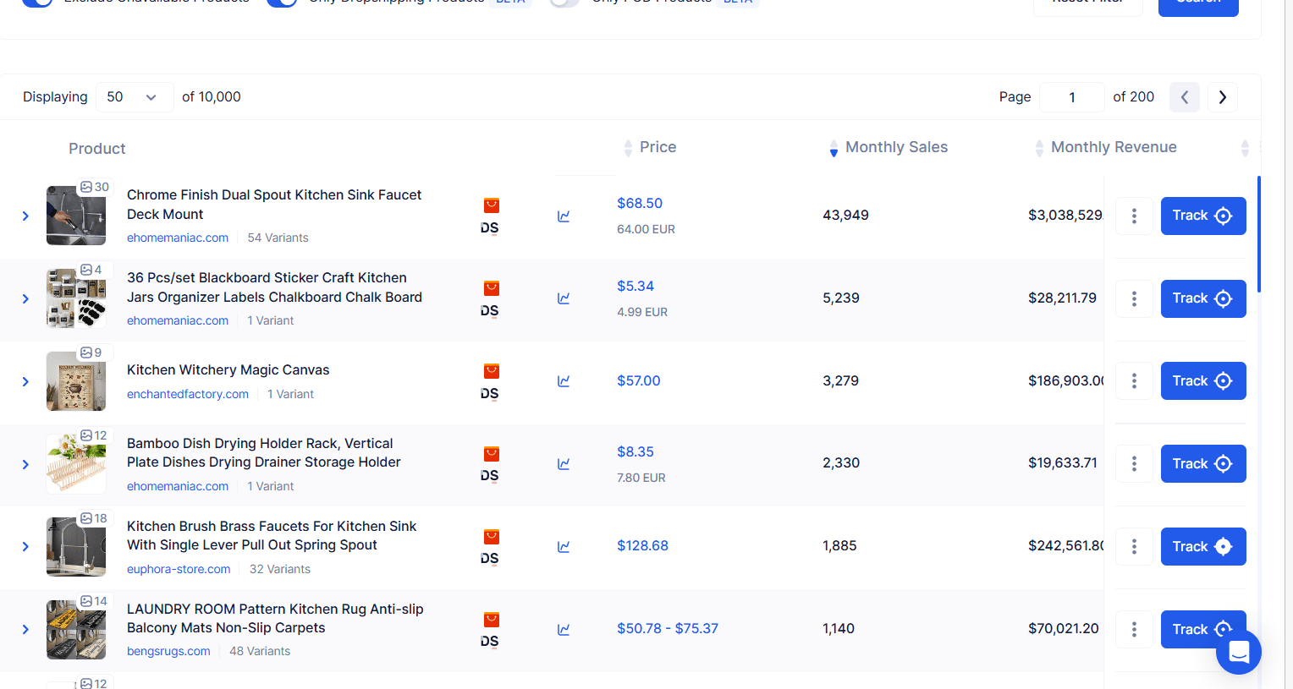The width and height of the screenshot is (1293, 689).
Task: Open the Kitchen Witchery Canvas thumbnail
Action: tap(76, 381)
